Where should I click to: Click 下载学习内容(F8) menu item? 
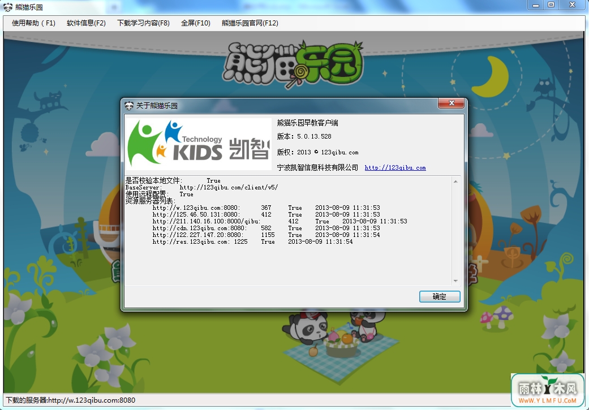143,23
